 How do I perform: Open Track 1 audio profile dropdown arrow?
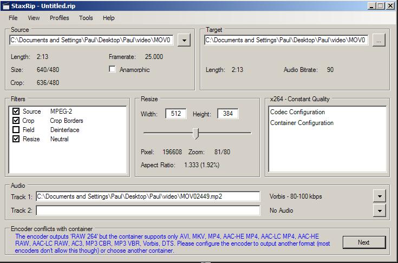(x=380, y=196)
